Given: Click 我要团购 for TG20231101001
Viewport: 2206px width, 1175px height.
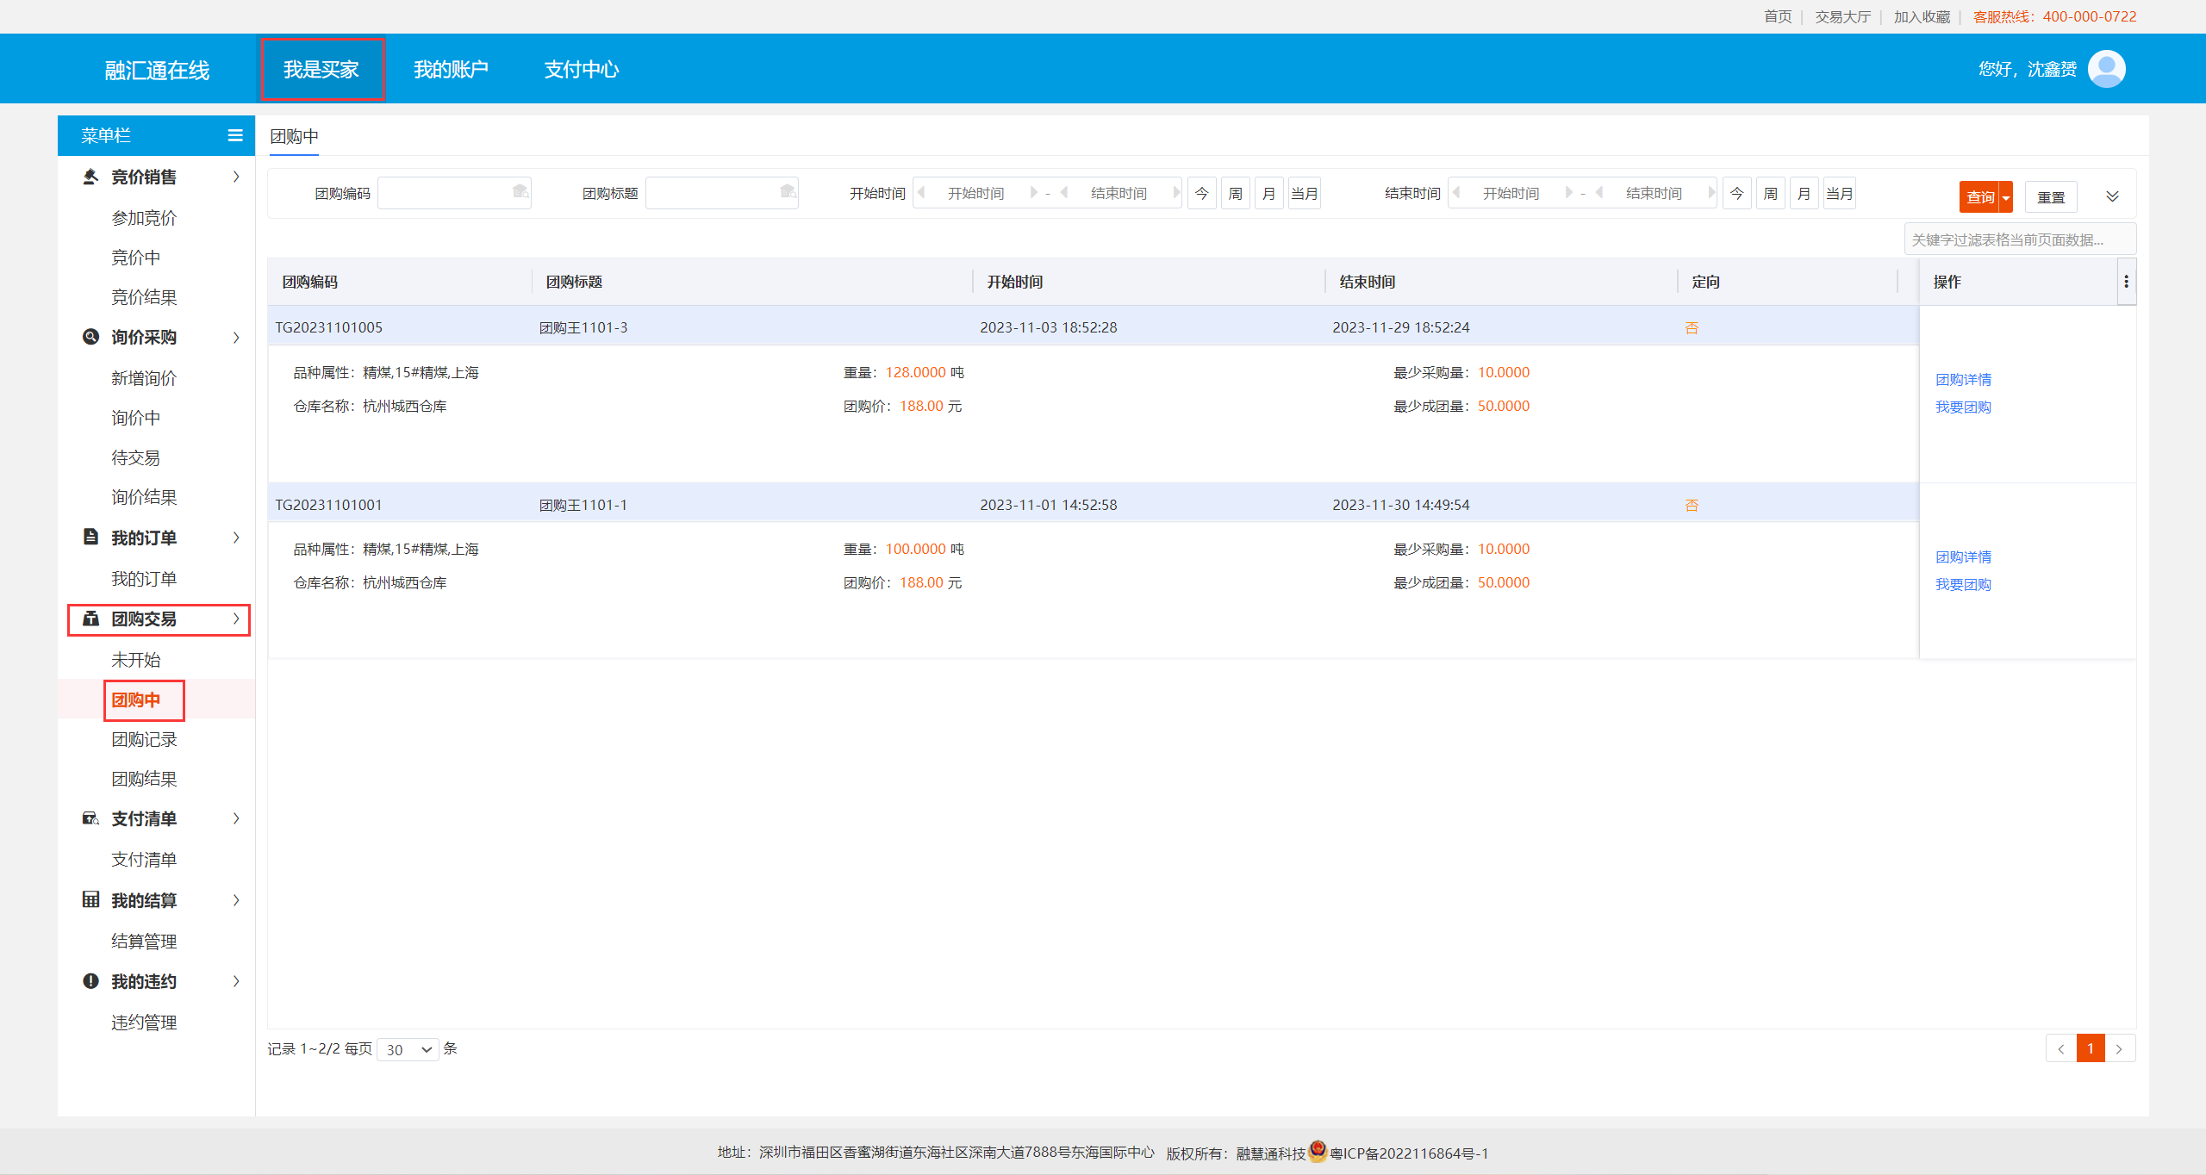Looking at the screenshot, I should (x=1963, y=584).
